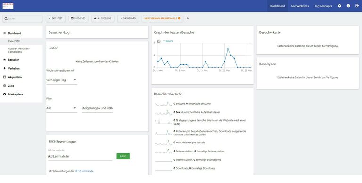
Task: Click the orange update warning icon
Action: click(x=179, y=18)
